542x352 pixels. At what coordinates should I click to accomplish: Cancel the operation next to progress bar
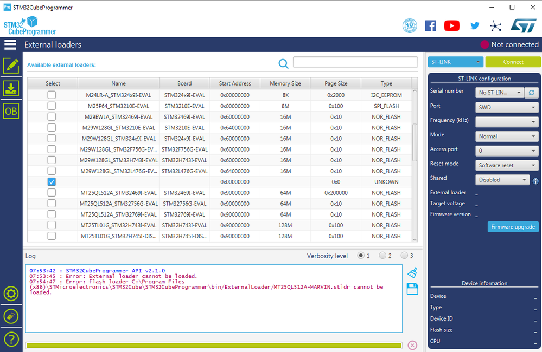[x=412, y=345]
